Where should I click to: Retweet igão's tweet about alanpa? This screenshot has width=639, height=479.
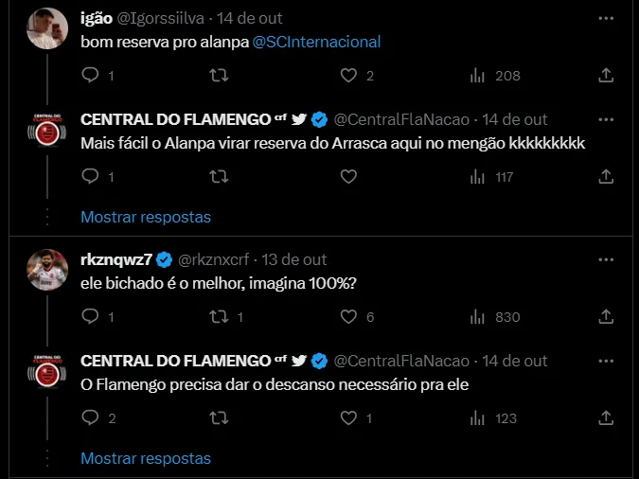click(219, 75)
